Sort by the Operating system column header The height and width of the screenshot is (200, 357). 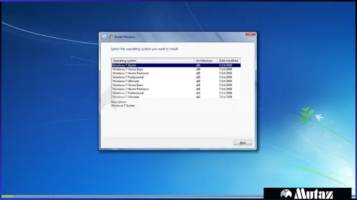point(153,61)
